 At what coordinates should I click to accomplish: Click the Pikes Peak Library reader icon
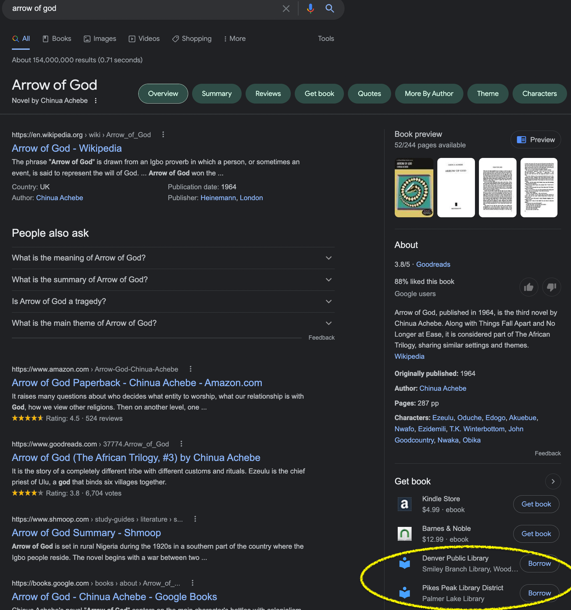tap(405, 593)
